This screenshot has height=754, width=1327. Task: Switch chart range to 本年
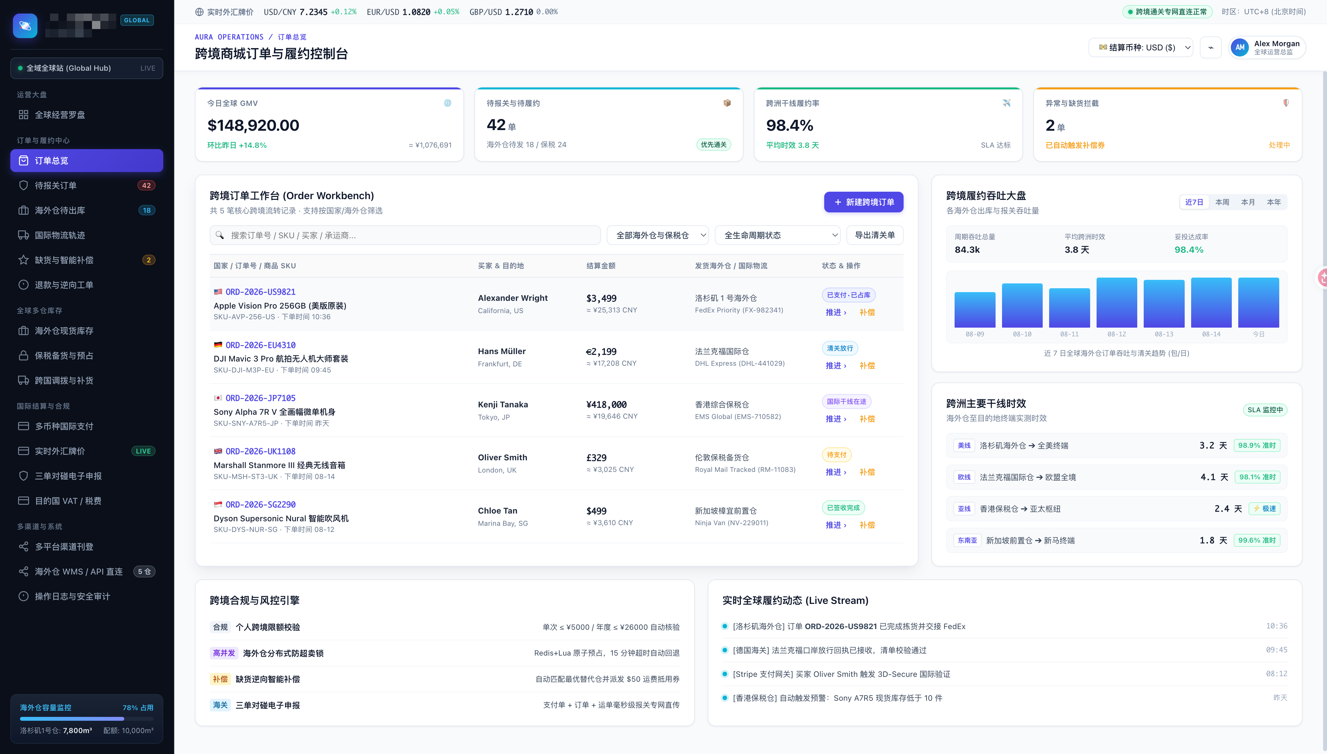1274,202
